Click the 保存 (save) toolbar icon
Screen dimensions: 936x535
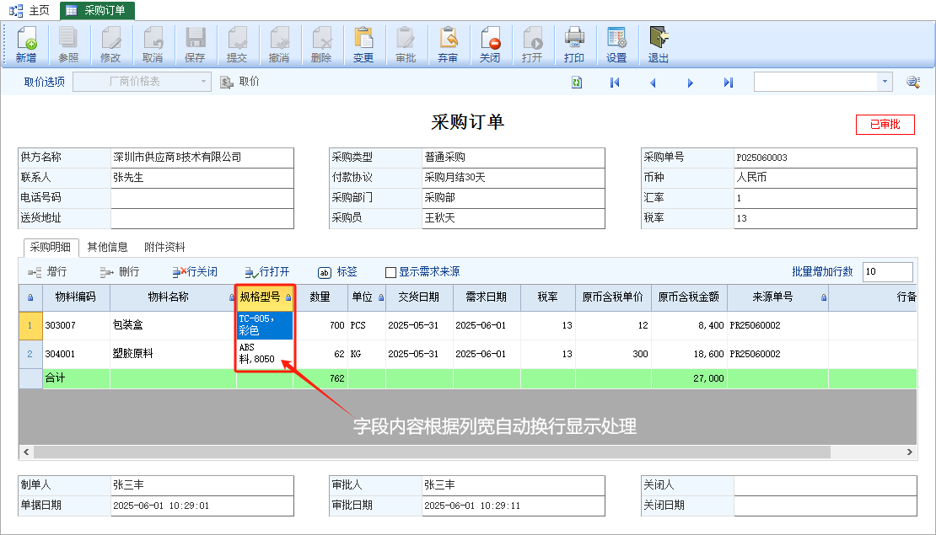tap(195, 45)
